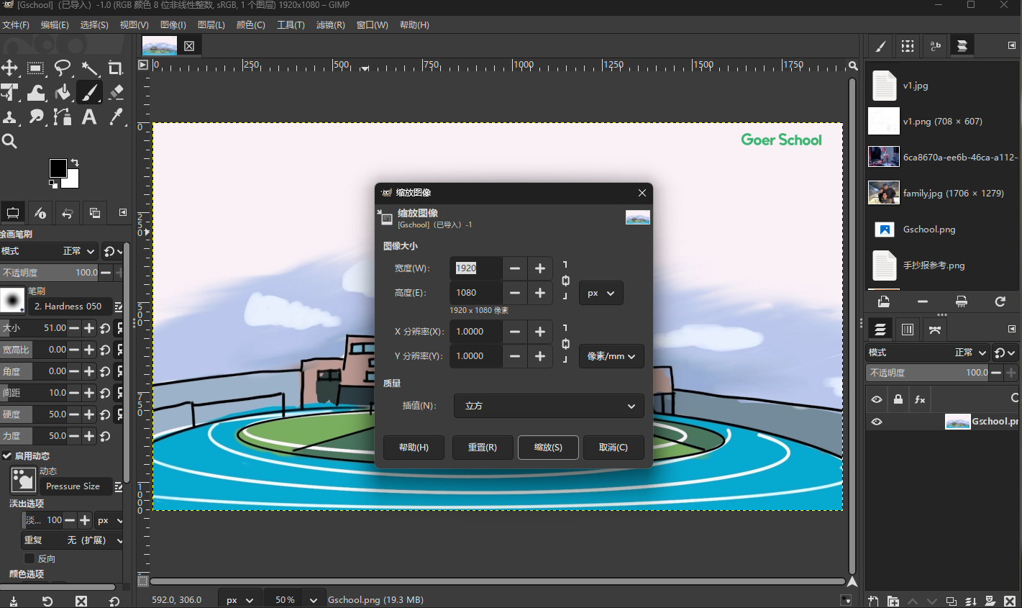Click the black foreground color swatch
1022x608 pixels.
click(x=58, y=168)
